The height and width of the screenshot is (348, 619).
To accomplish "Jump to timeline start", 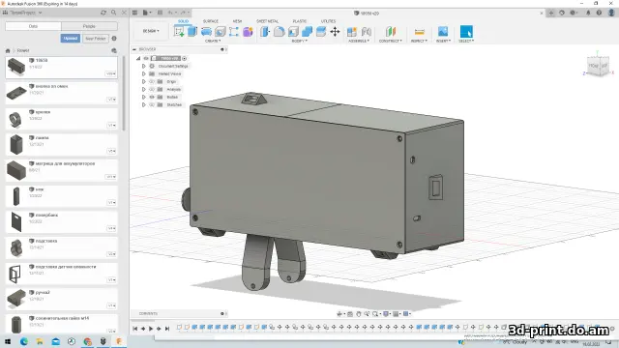I will (x=135, y=329).
